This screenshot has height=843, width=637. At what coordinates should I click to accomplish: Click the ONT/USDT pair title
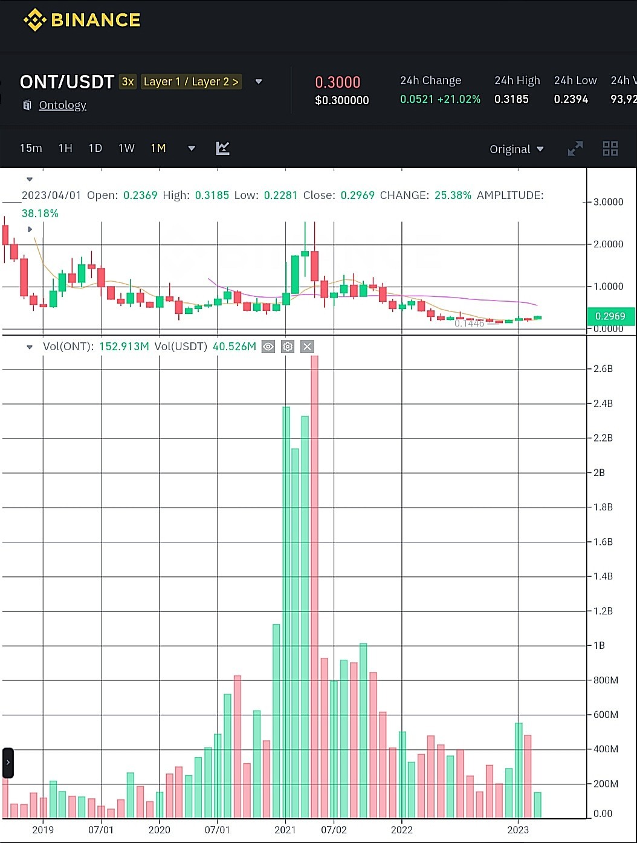(x=67, y=82)
